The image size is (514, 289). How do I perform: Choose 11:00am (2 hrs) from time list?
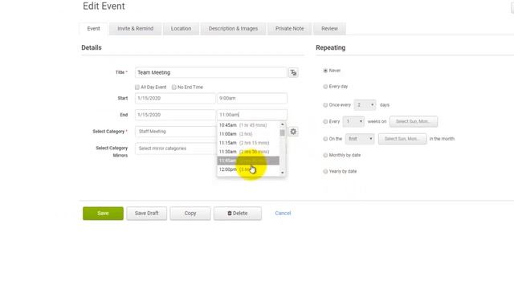248,134
